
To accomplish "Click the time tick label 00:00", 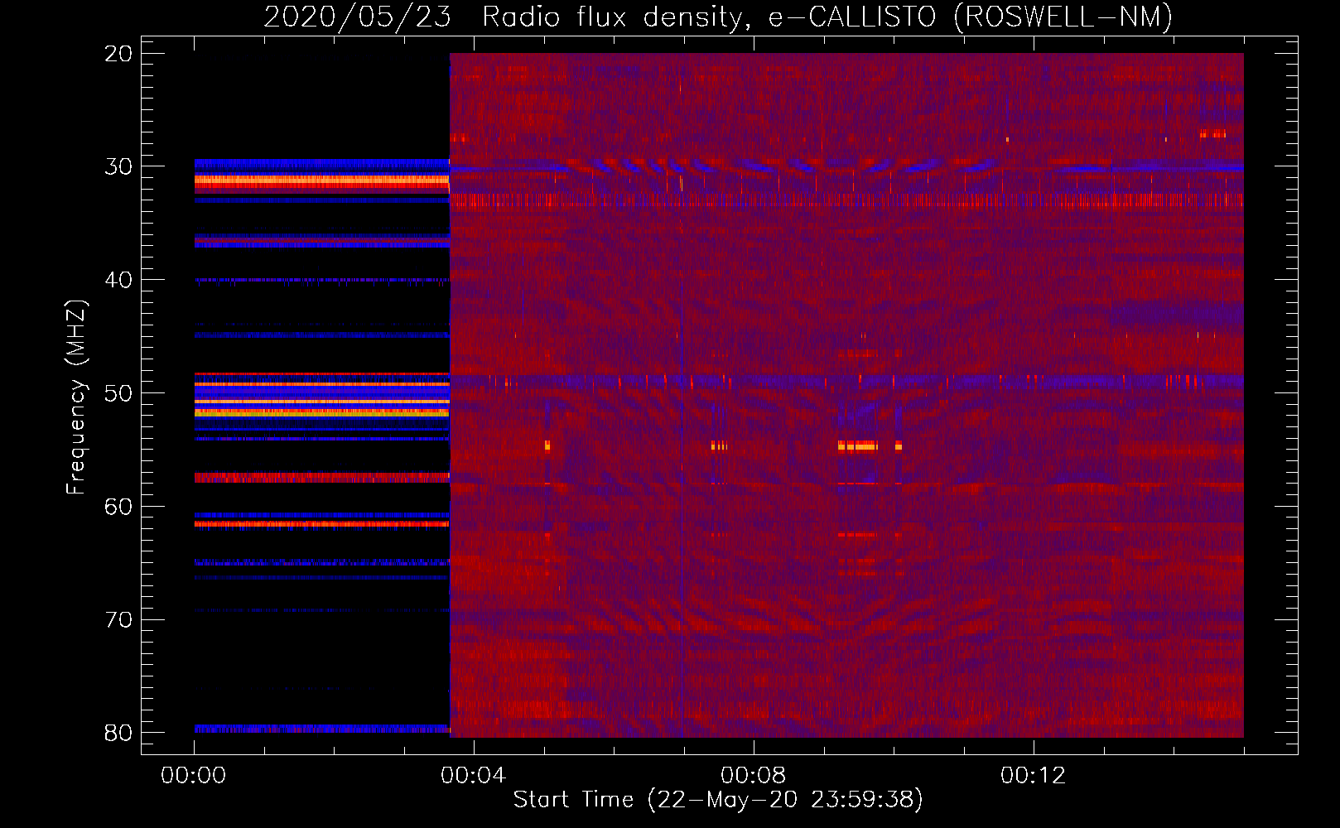I will click(194, 776).
